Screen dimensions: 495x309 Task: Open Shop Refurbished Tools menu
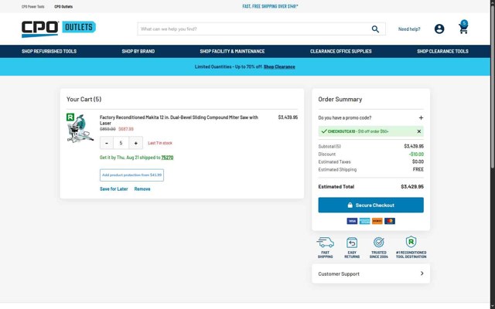click(x=49, y=52)
